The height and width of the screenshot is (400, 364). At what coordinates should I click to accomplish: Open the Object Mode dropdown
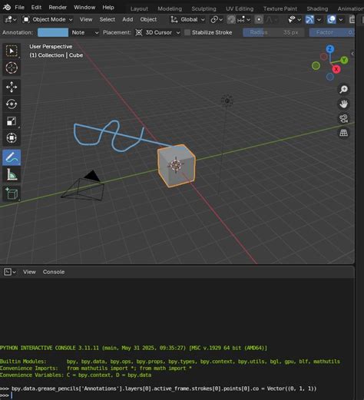[48, 19]
